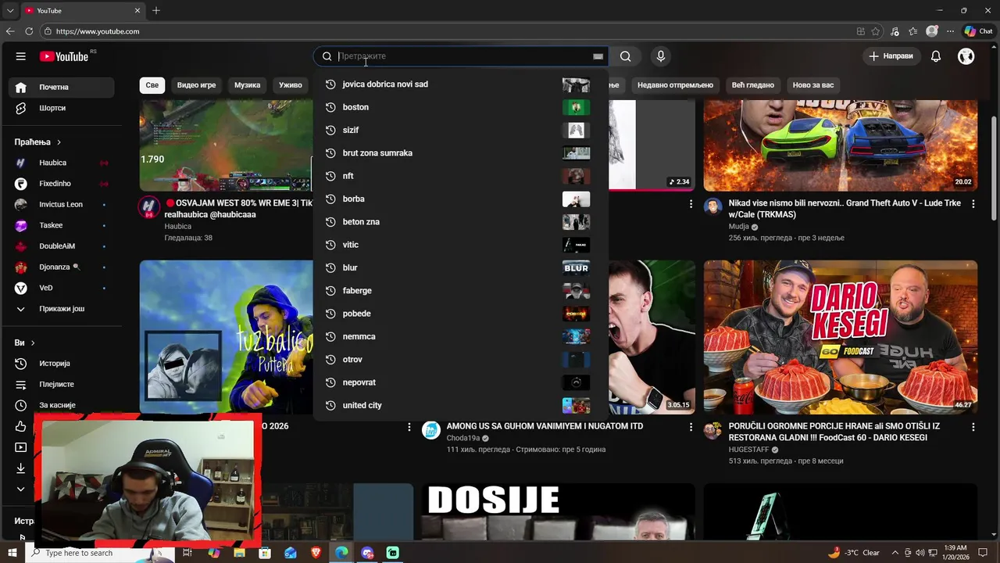Viewport: 1000px width, 563px height.
Task: Open options menu for the HUGESTAFF FoodCast video
Action: point(973,427)
